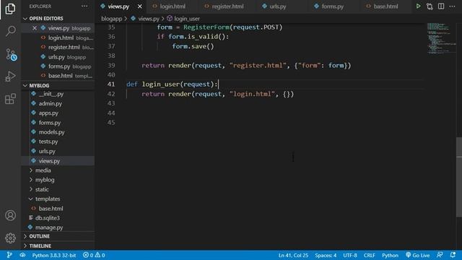This screenshot has height=260, width=462.
Task: Switch to the register.html tab
Action: point(227,6)
